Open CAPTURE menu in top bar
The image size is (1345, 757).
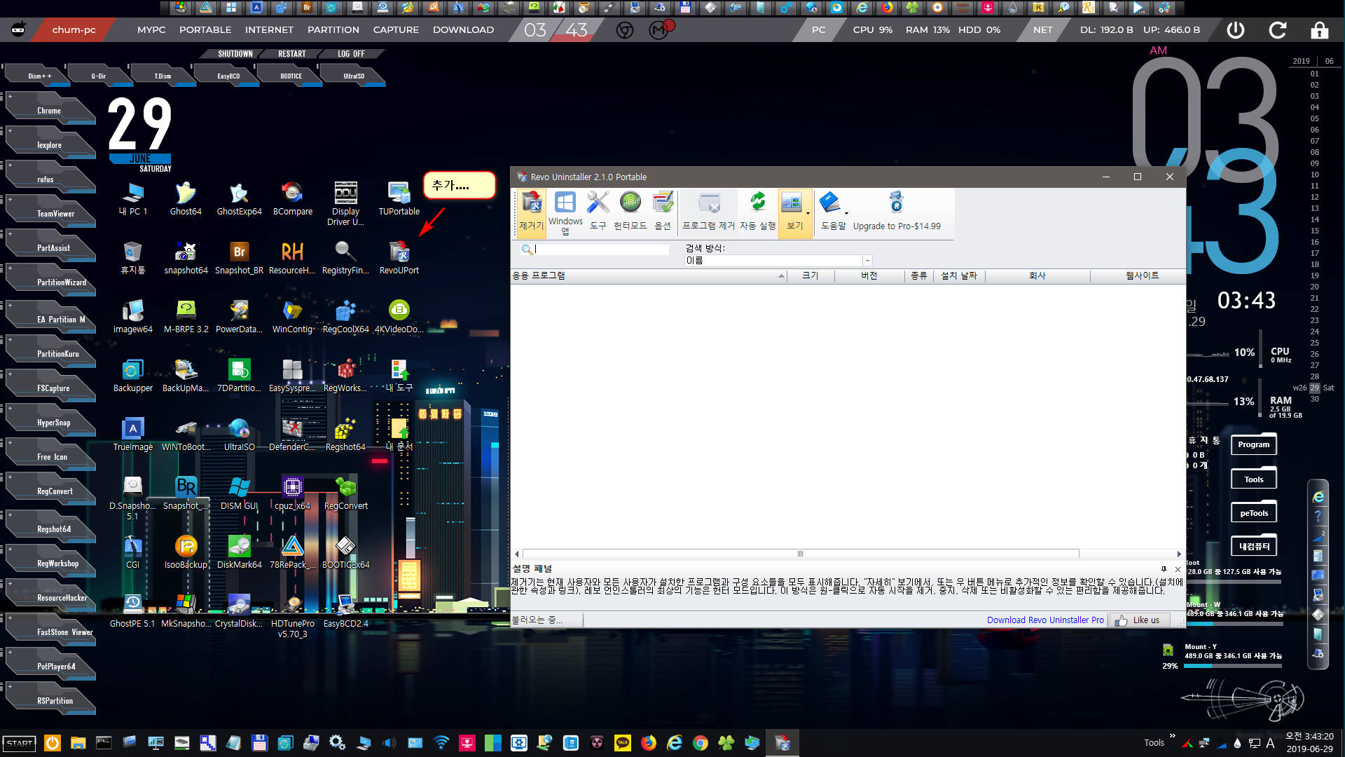click(x=396, y=30)
